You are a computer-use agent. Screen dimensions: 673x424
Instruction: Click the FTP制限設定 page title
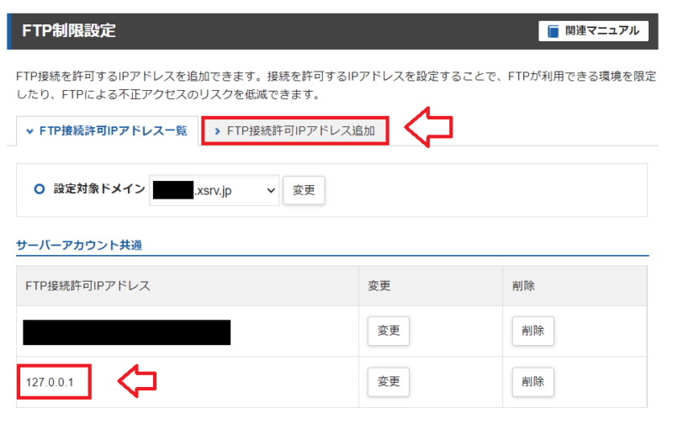pyautogui.click(x=69, y=31)
